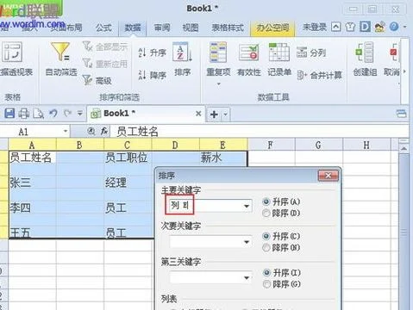Click the Print icon in quick toolbar
413x310 pixels.
point(24,114)
